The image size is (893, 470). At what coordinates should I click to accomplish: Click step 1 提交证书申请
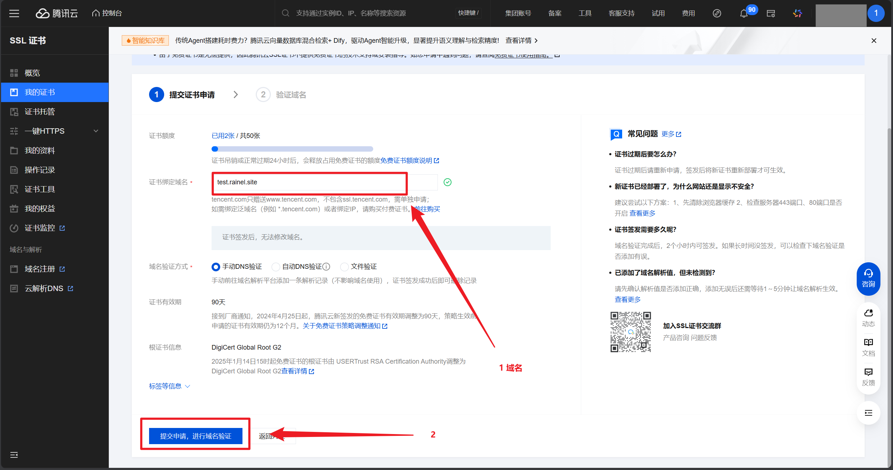182,95
